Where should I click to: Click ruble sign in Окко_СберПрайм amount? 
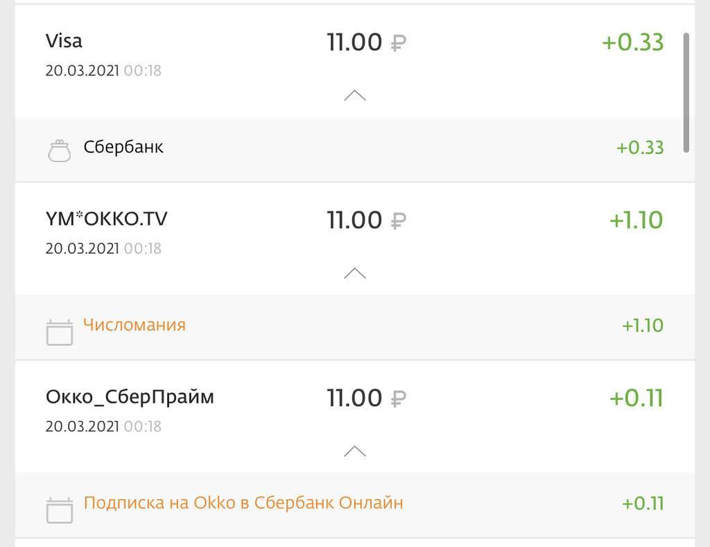tap(398, 399)
